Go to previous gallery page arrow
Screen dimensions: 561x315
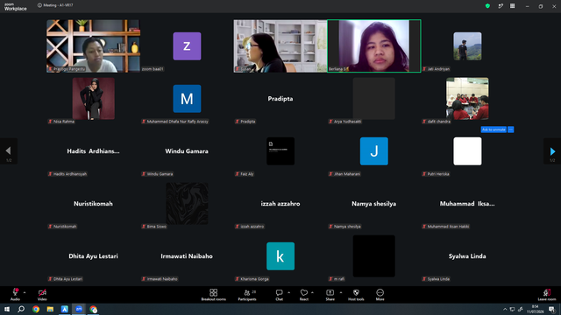pos(8,151)
